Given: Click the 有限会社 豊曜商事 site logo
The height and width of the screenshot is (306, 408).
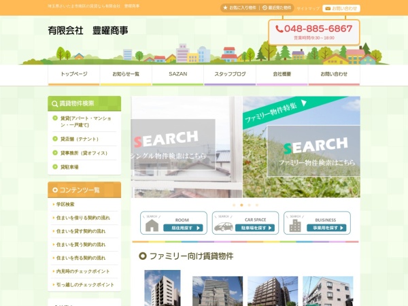Looking at the screenshot, I should (x=88, y=31).
